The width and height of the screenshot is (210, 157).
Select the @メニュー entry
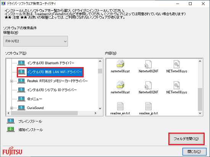35,99
